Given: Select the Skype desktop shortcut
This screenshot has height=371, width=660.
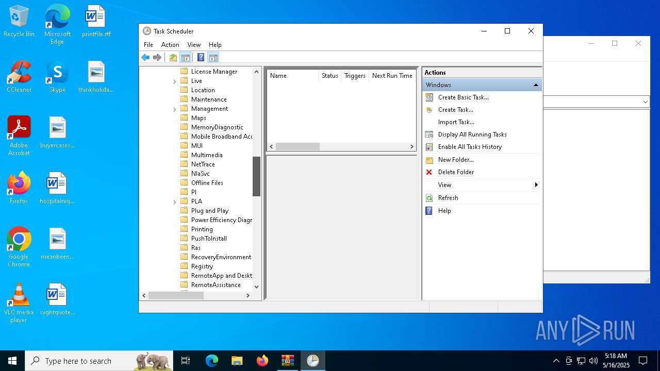Looking at the screenshot, I should point(57,77).
